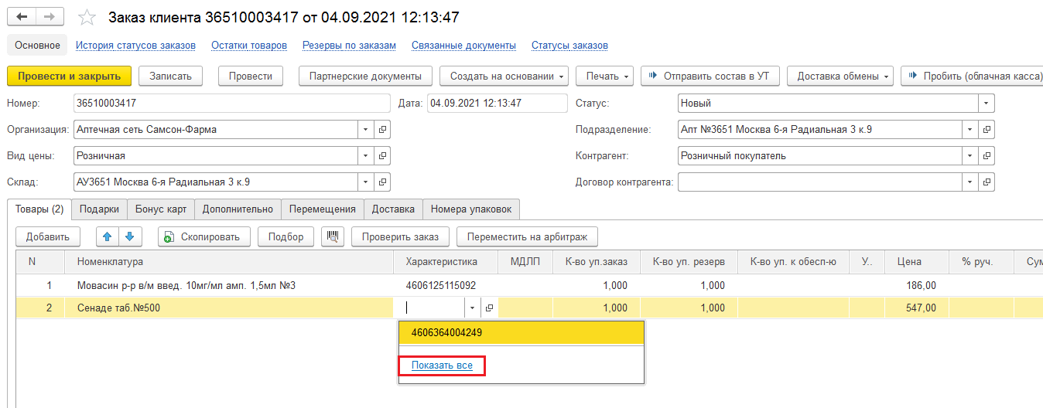Click the barcode scan icon button

pyautogui.click(x=332, y=236)
